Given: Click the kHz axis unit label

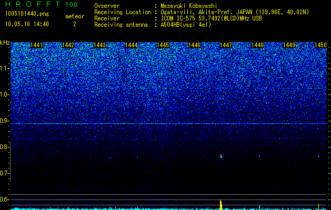Looking at the screenshot, I should click(5, 43).
